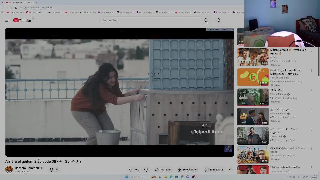Viewport: 320px width, 180px height.
Task: Open a new browser tab with plus
Action: (36, 2)
